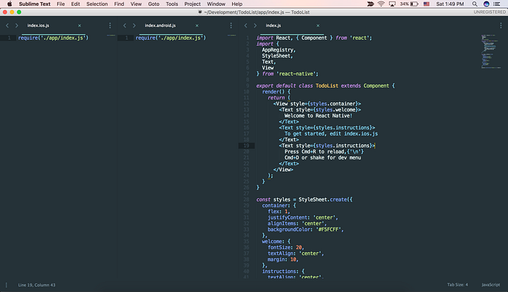Viewport: 508px width, 292px height.
Task: Open the View menu
Action: [136, 4]
